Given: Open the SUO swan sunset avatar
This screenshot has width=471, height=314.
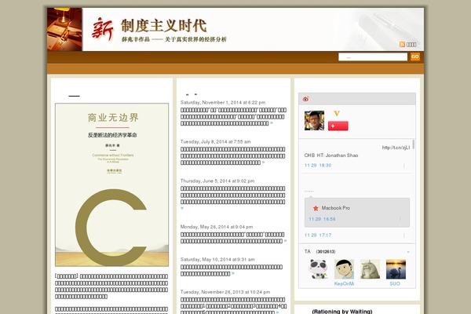Looking at the screenshot, I should (396, 269).
